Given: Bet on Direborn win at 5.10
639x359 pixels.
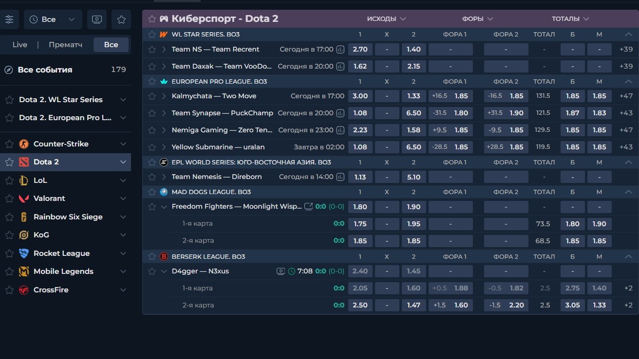Looking at the screenshot, I should [413, 177].
